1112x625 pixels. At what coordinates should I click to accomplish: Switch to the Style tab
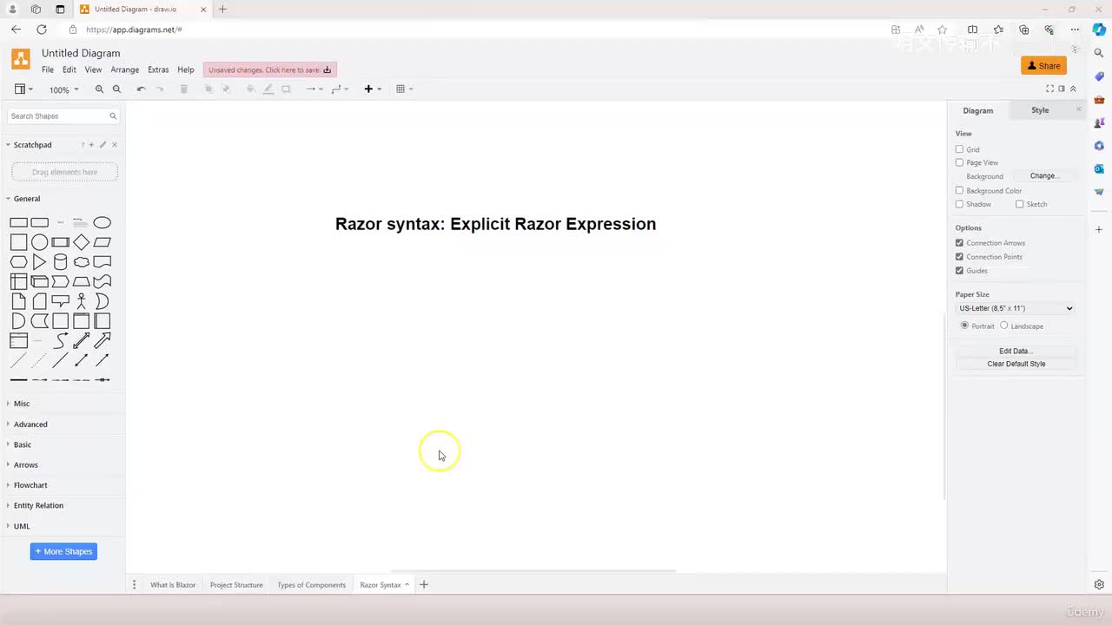[x=1040, y=110]
